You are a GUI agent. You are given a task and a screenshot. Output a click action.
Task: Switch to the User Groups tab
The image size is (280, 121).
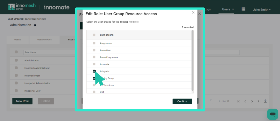(x=45, y=40)
